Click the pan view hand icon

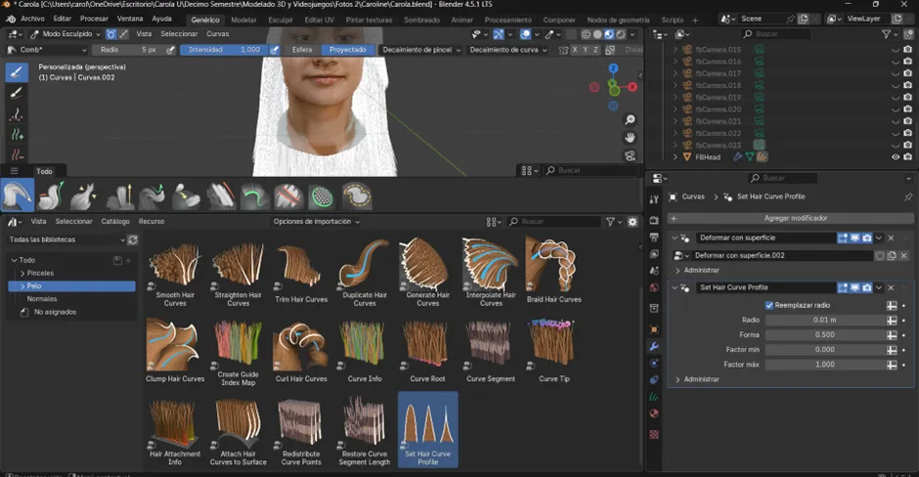(631, 137)
